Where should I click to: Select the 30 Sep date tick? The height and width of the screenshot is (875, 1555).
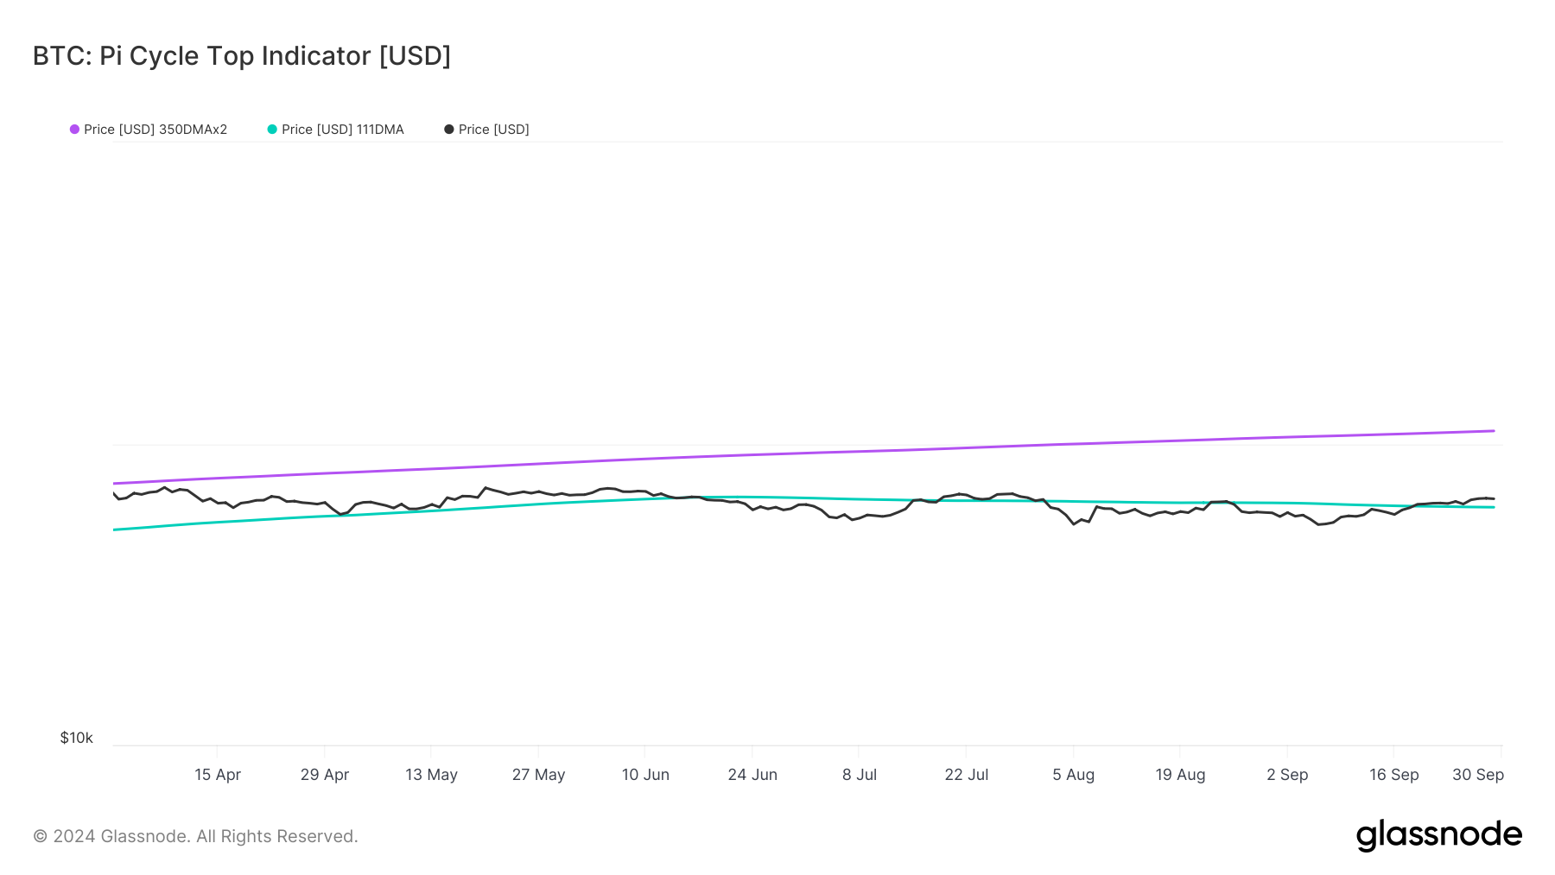(x=1478, y=775)
